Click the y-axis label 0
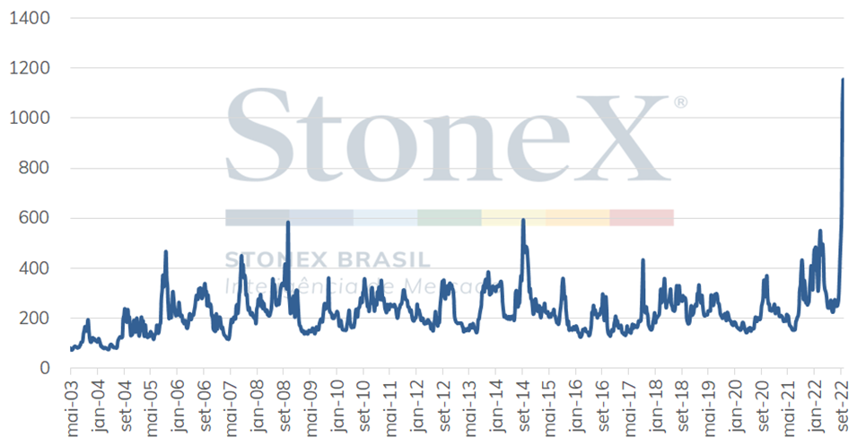The width and height of the screenshot is (857, 446). click(x=45, y=368)
